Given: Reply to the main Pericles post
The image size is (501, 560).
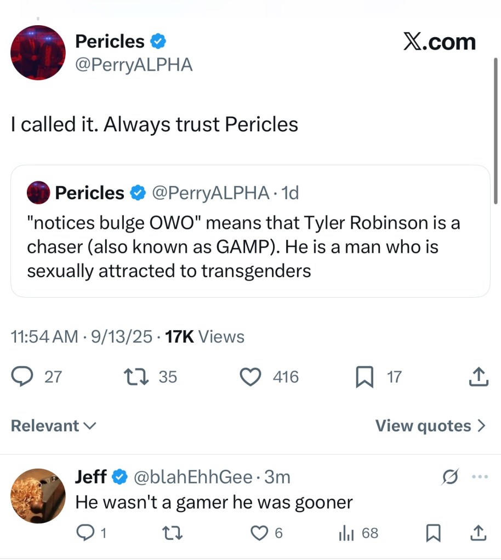Looking at the screenshot, I should pos(22,377).
